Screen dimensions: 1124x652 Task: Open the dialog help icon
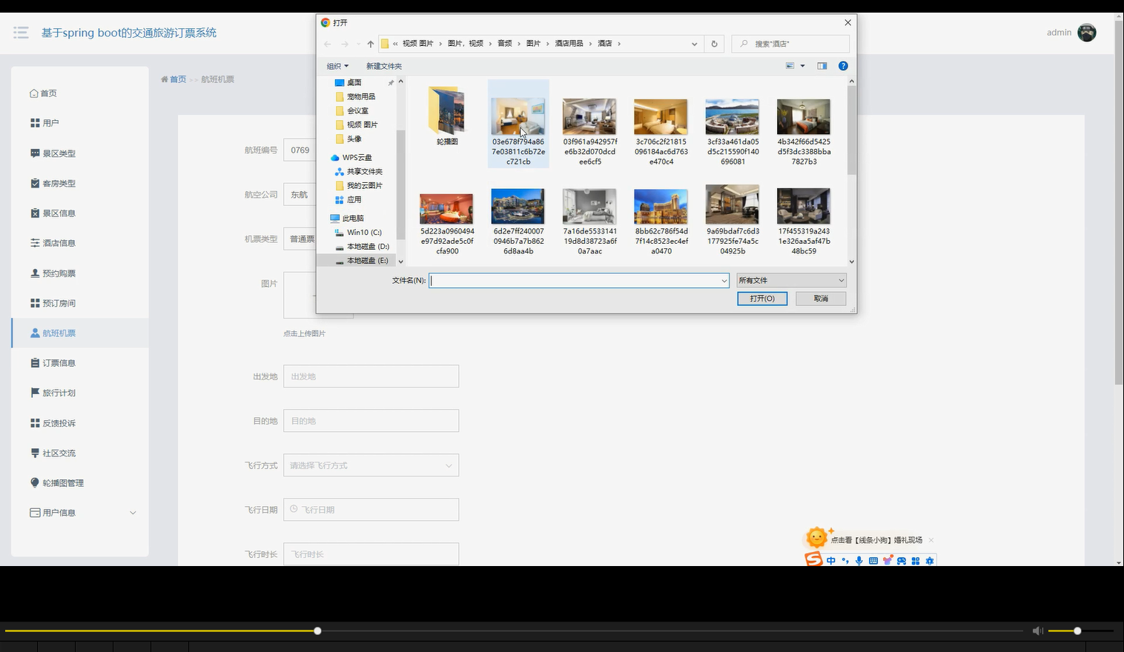843,66
